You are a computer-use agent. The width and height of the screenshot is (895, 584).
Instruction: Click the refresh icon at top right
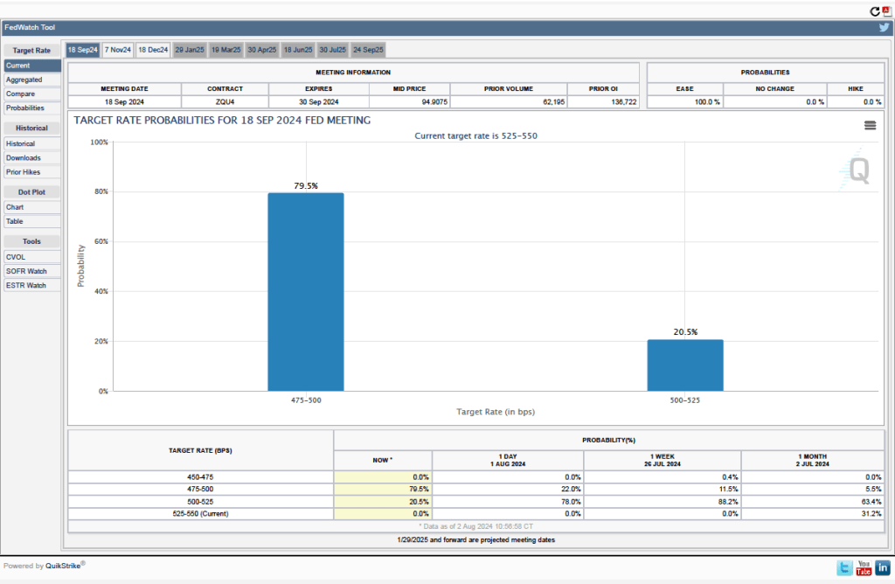[874, 11]
